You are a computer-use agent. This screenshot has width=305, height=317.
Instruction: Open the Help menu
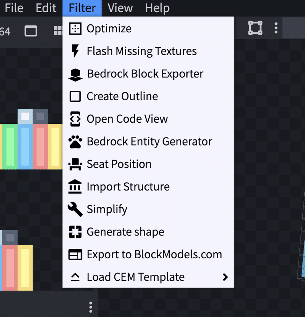(x=157, y=8)
